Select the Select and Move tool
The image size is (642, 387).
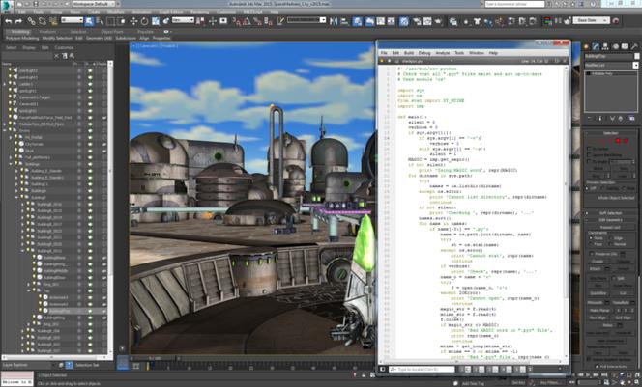pos(133,21)
